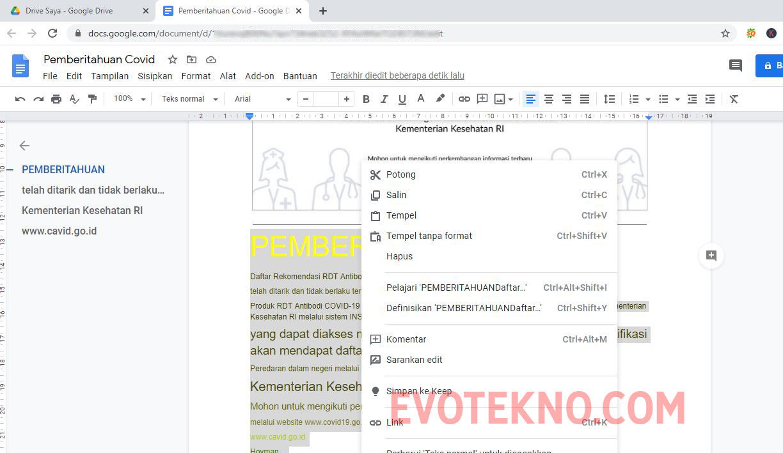Decrease the paragraph indent

click(x=692, y=99)
